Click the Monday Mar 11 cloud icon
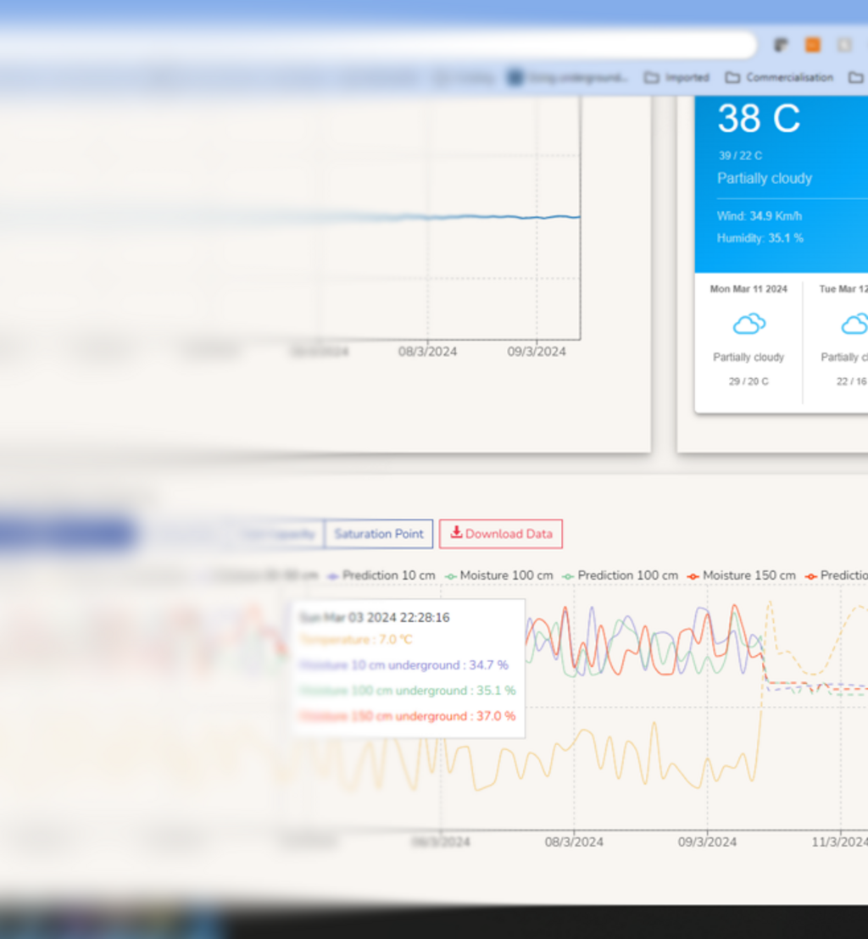 click(748, 324)
